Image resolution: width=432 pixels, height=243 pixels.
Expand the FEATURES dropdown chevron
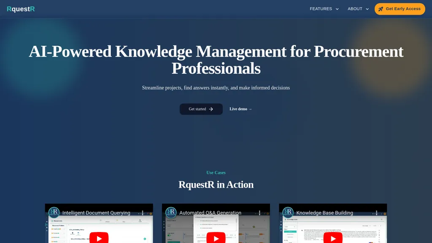pos(337,9)
